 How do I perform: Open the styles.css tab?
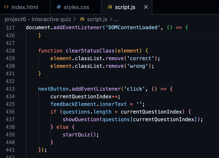tap(76, 7)
